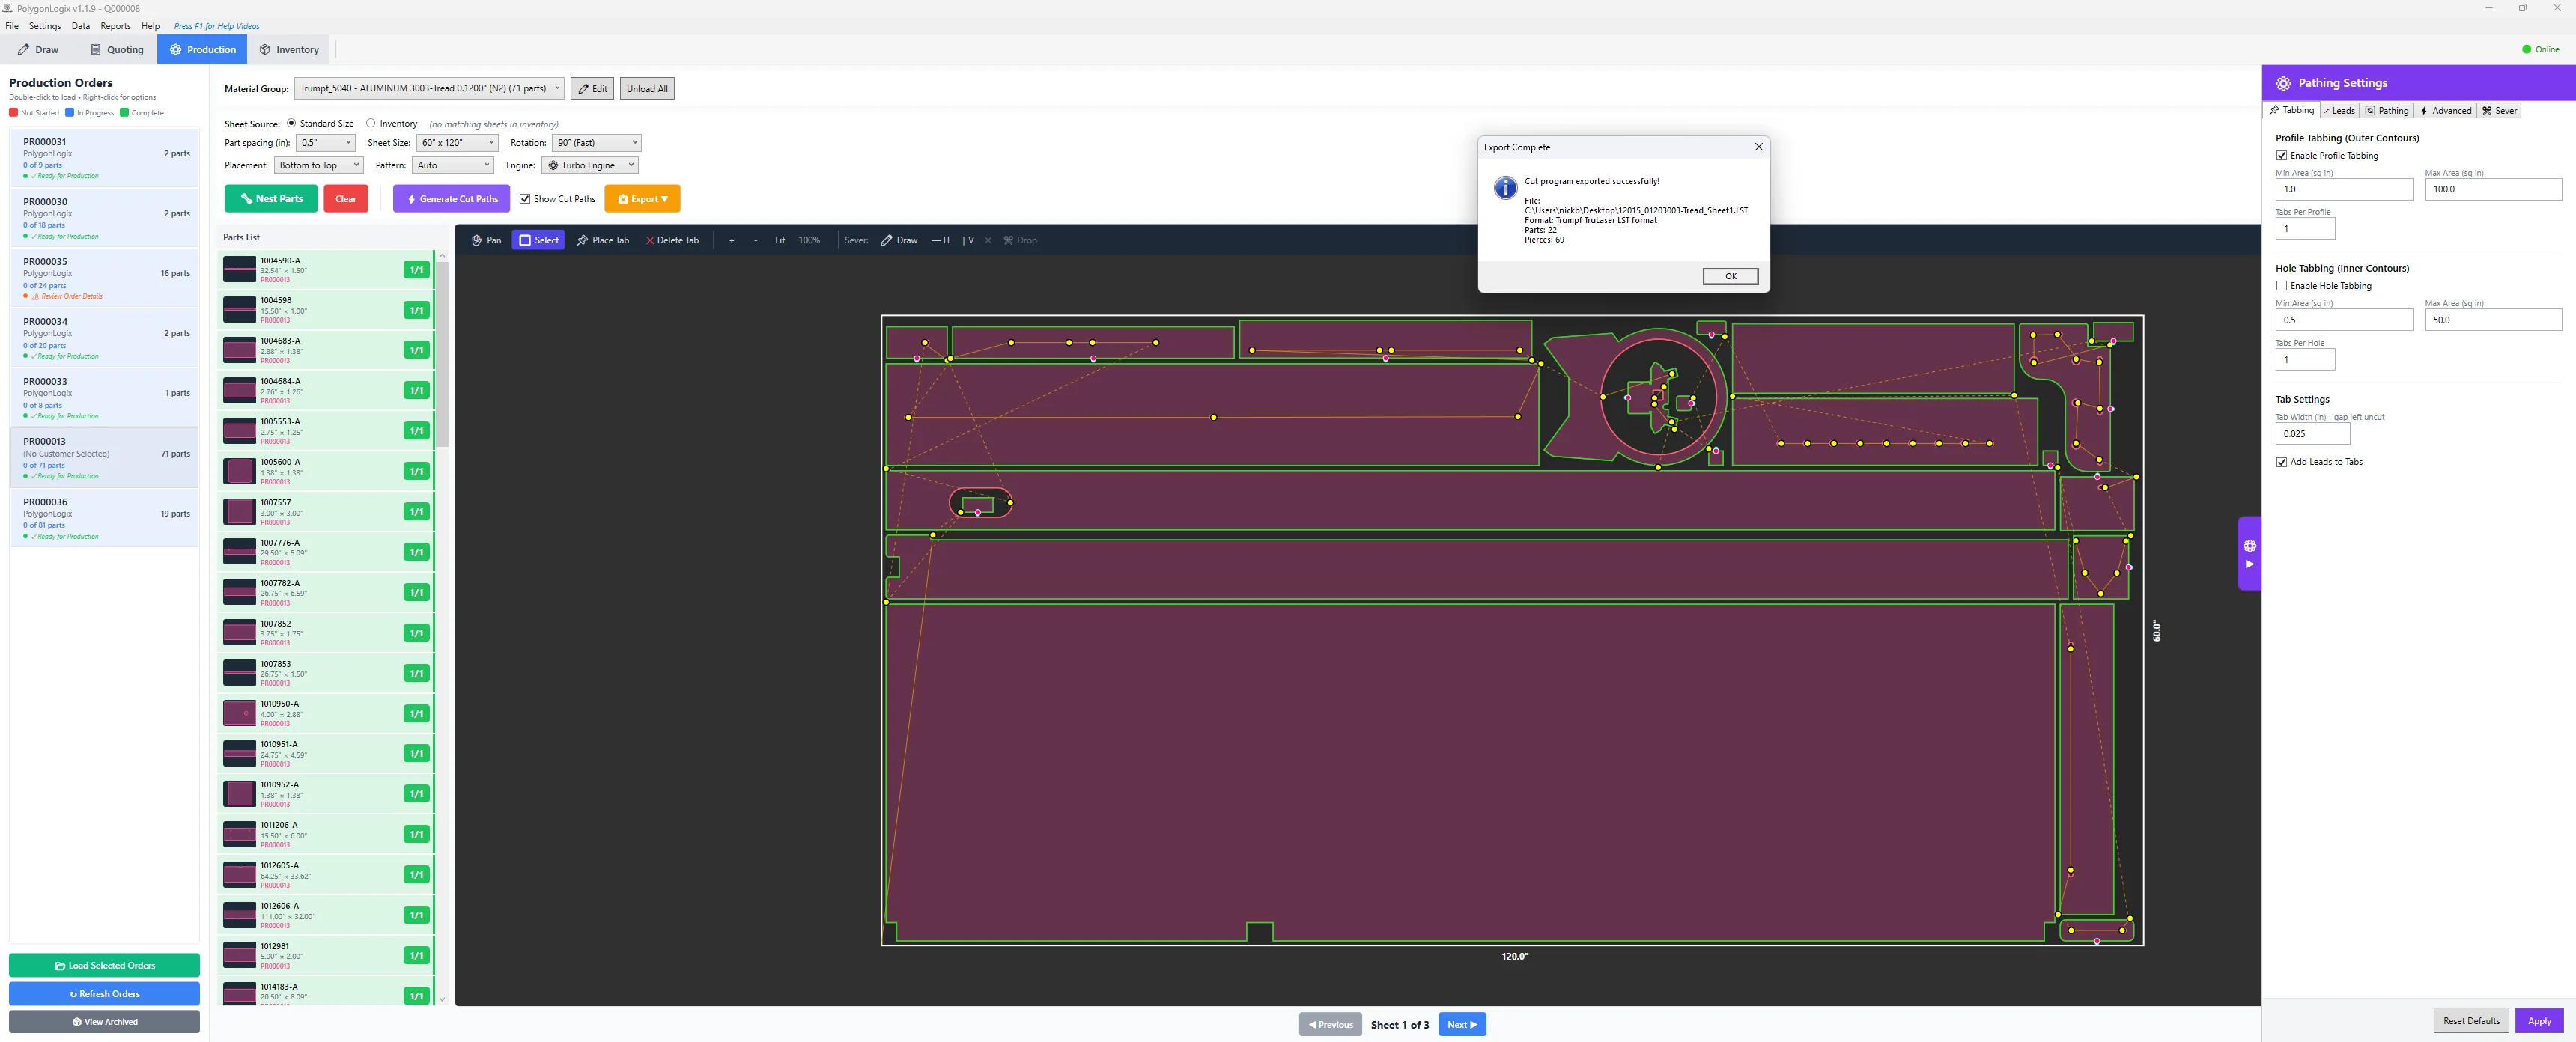Click the Delete Tab tool
The image size is (2576, 1042).
pos(672,240)
